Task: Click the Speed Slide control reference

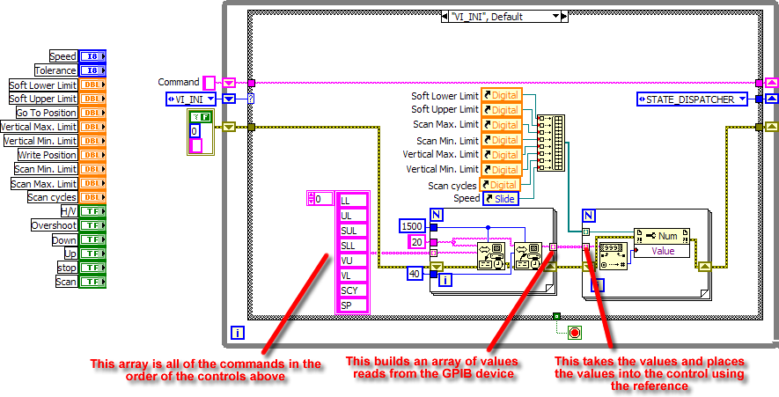Action: (500, 199)
